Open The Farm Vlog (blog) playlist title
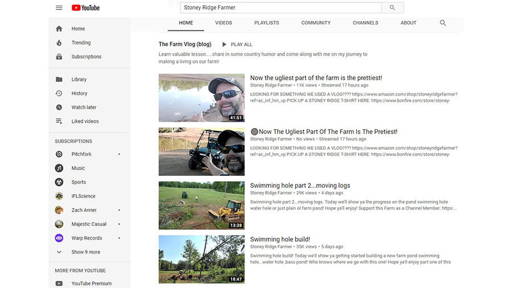The image size is (512, 288). pos(185,44)
